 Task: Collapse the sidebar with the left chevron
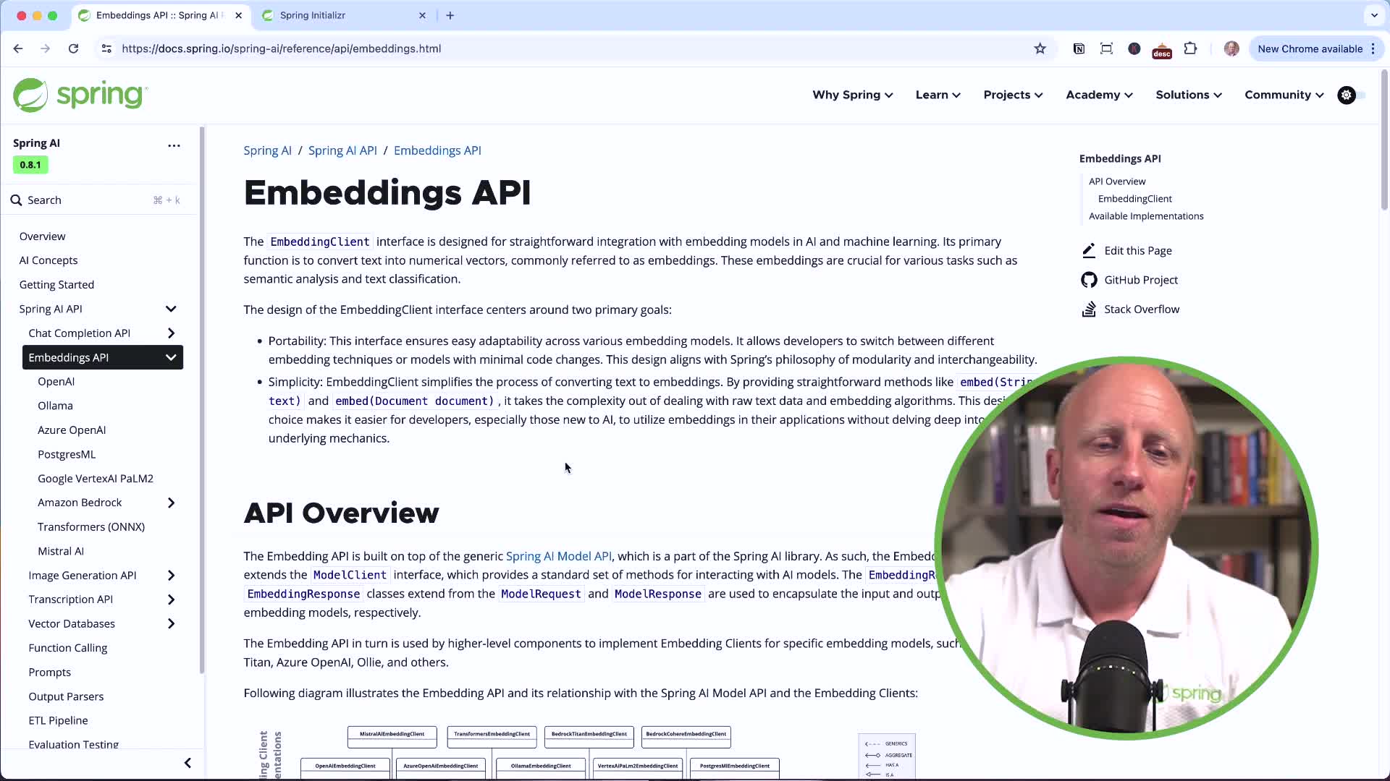188,763
